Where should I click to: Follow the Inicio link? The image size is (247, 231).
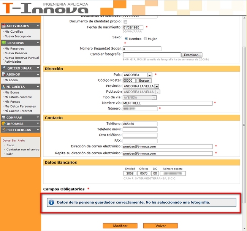(10, 145)
